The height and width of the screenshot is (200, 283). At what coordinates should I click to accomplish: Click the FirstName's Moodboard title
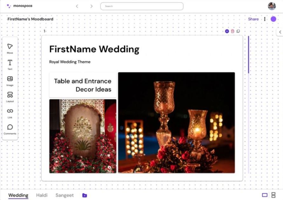click(30, 19)
